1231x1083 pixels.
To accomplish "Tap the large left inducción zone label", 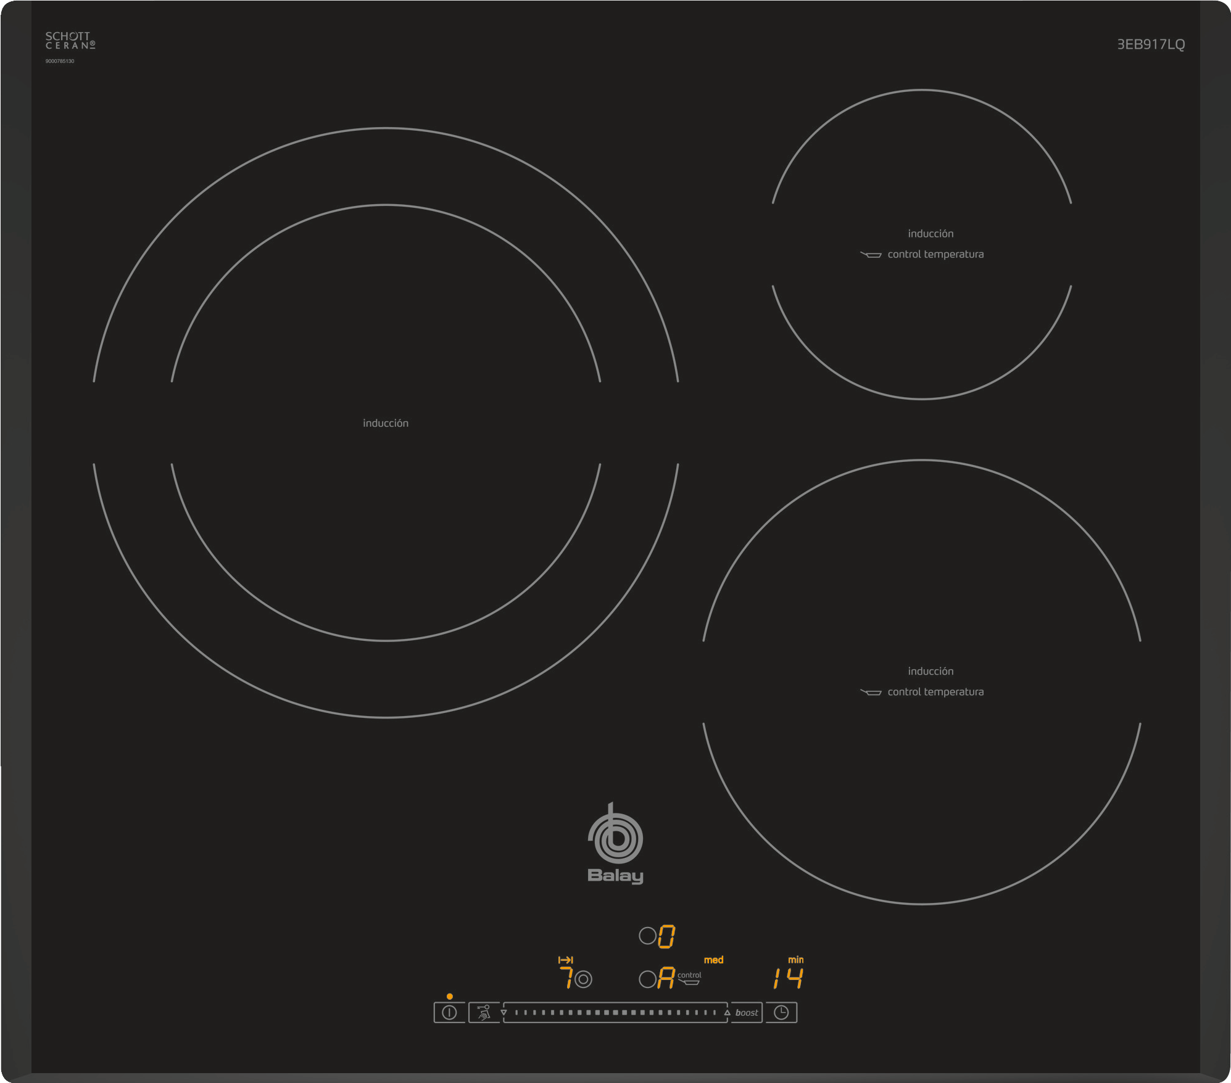I will (386, 423).
